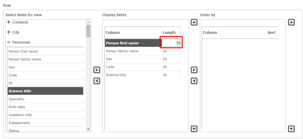
Task: Click right arrow to add field to Display fields
Action: click(x=97, y=70)
